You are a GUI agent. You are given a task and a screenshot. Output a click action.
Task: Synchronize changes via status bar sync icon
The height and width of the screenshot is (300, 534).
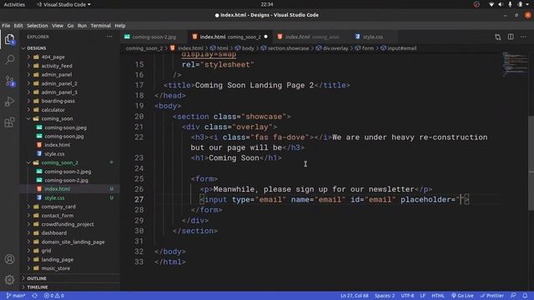[x=35, y=296]
